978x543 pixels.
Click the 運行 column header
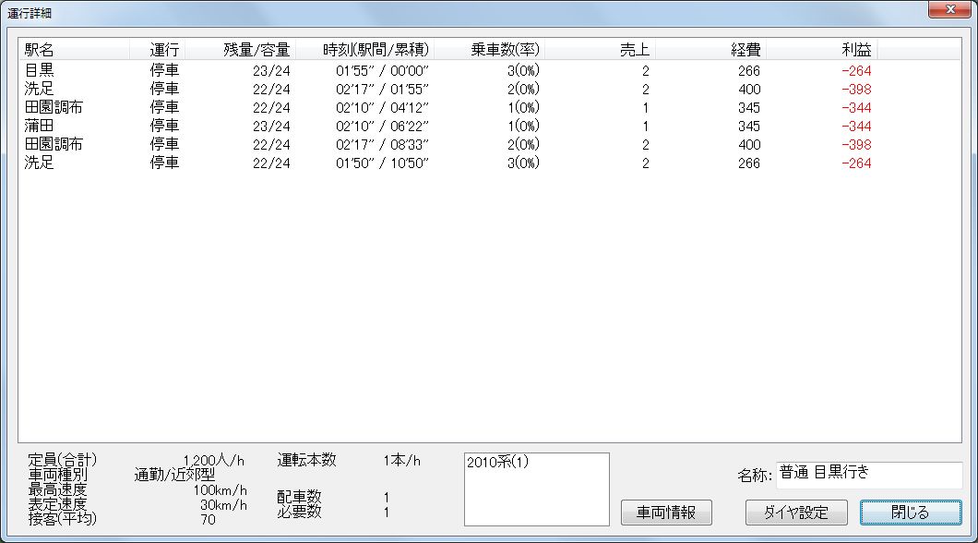point(157,49)
